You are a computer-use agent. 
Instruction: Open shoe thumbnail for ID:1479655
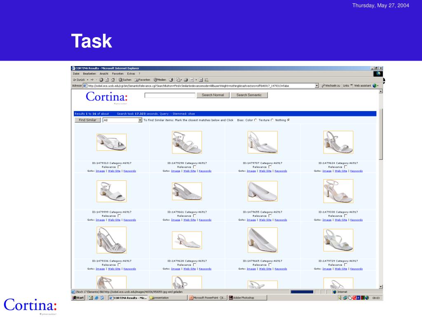point(263,191)
